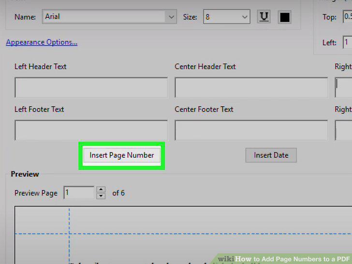The height and width of the screenshot is (264, 352).
Task: Toggle the underline font button
Action: [264, 16]
